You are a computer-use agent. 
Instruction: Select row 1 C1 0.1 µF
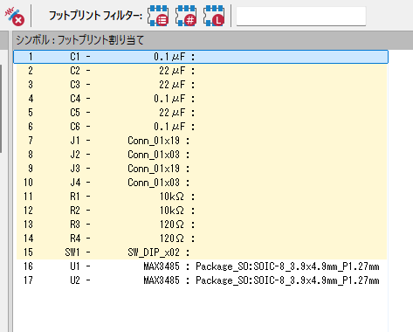[x=201, y=57]
